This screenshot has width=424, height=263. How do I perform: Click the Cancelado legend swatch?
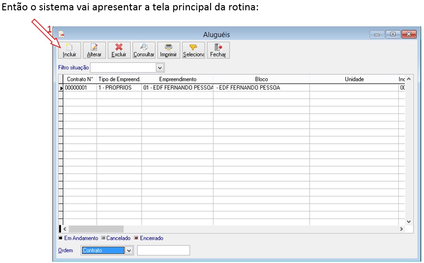pos(103,238)
